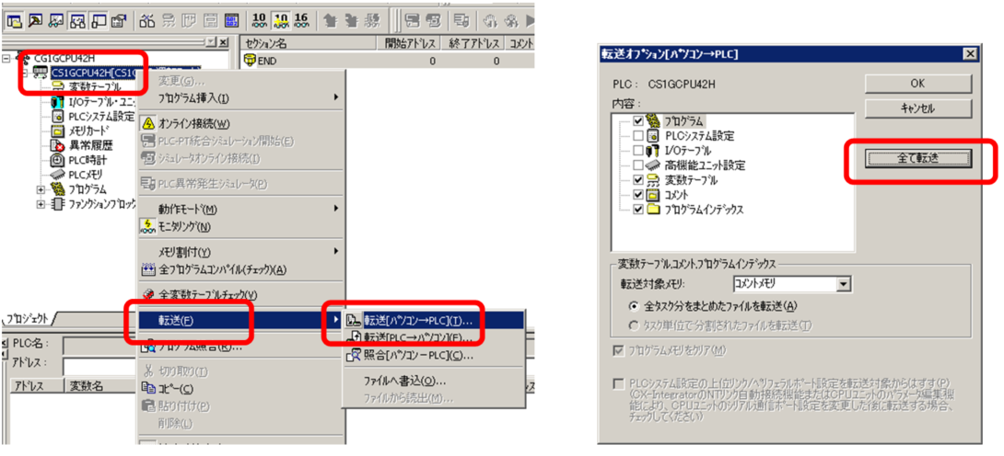Click the モニタリング icon in context menu

click(147, 225)
